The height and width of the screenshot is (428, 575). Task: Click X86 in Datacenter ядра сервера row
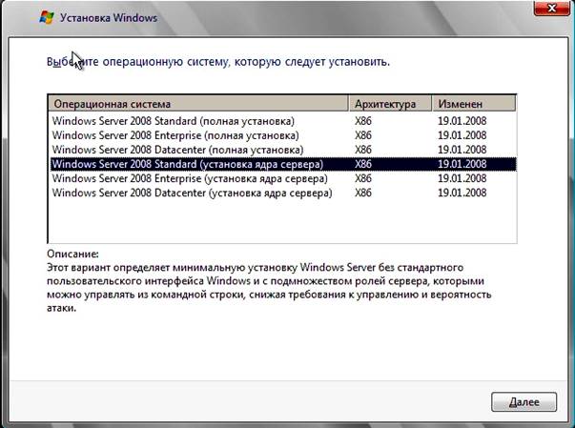coord(363,193)
